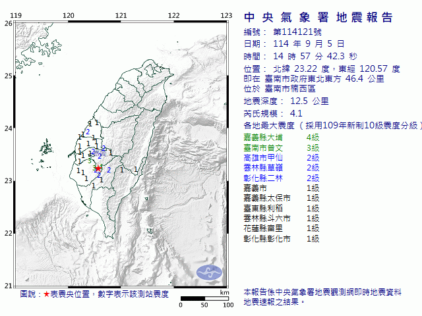Image resolution: width=422 pixels, height=316 pixels.
Task: Click the 臺南市曾文 3級 row
Action: pyautogui.click(x=282, y=147)
